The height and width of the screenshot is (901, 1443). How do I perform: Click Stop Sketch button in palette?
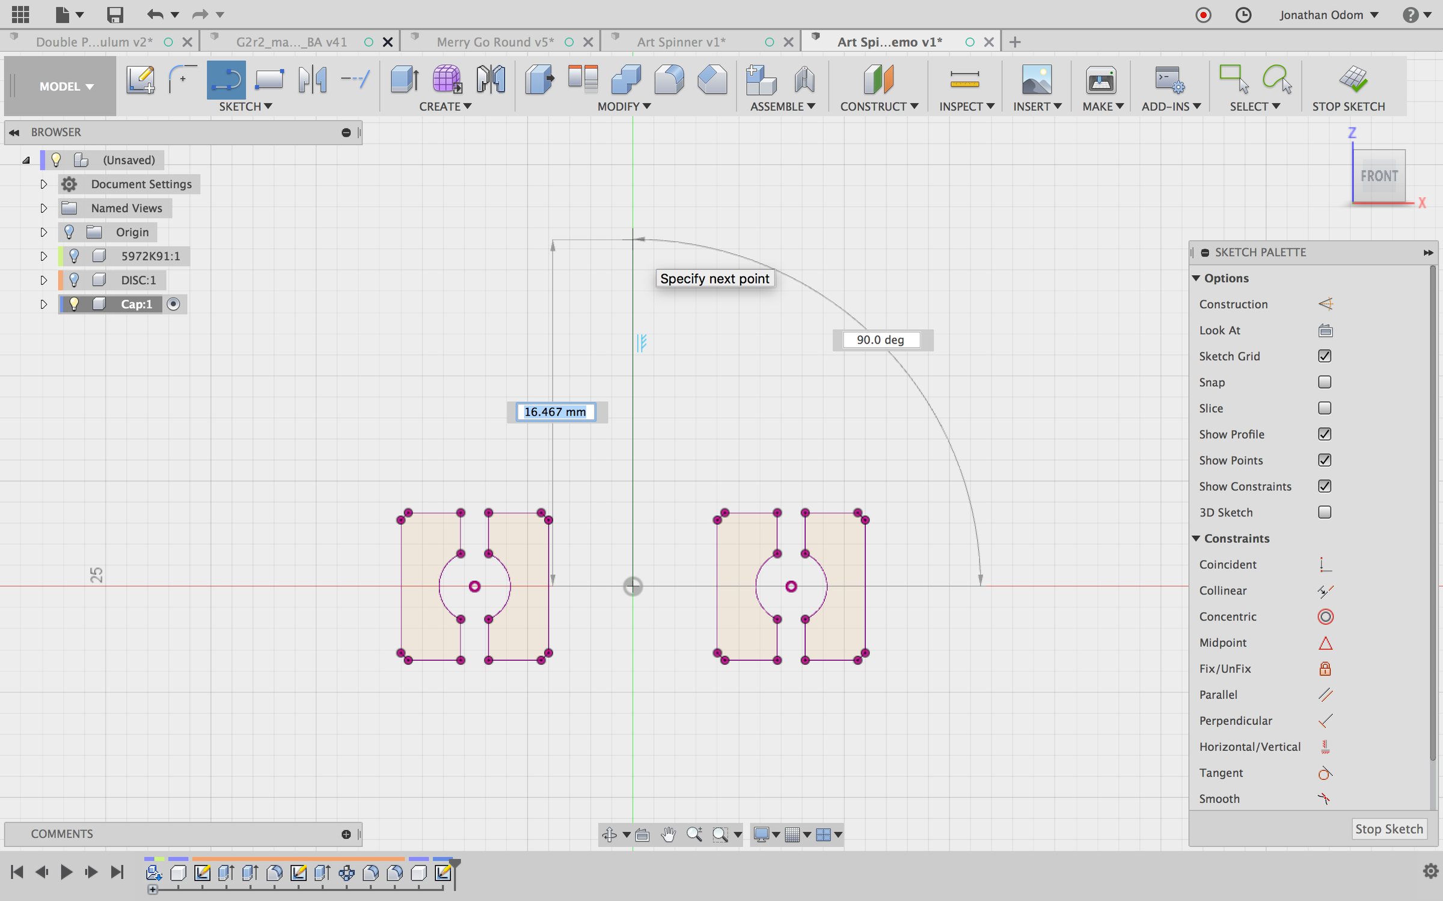pos(1388,829)
